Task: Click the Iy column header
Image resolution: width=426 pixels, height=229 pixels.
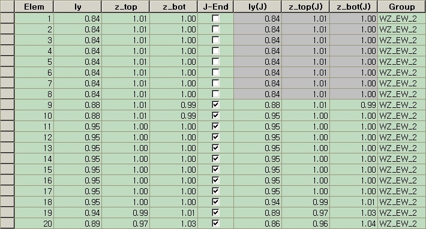Action: 78,7
